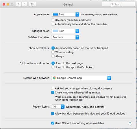Click the magnifying glass search icon

point(112,4)
